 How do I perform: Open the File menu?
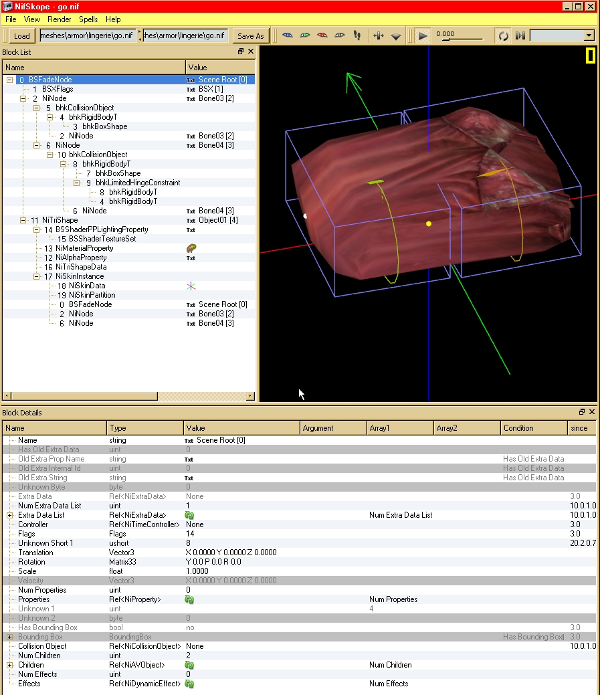[11, 19]
